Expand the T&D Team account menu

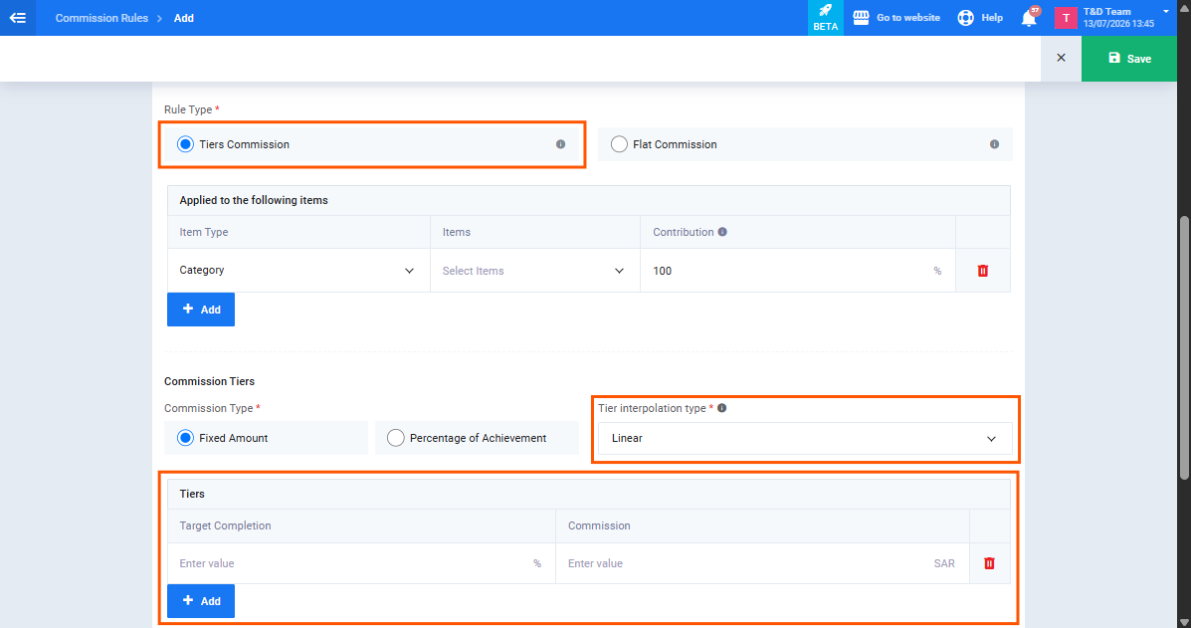point(1166,11)
